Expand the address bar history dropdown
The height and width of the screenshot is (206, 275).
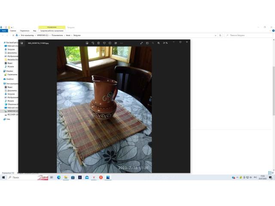click(x=216, y=35)
